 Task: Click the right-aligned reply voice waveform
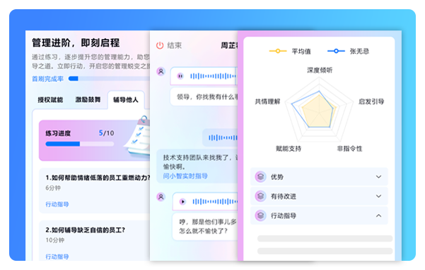pos(220,137)
